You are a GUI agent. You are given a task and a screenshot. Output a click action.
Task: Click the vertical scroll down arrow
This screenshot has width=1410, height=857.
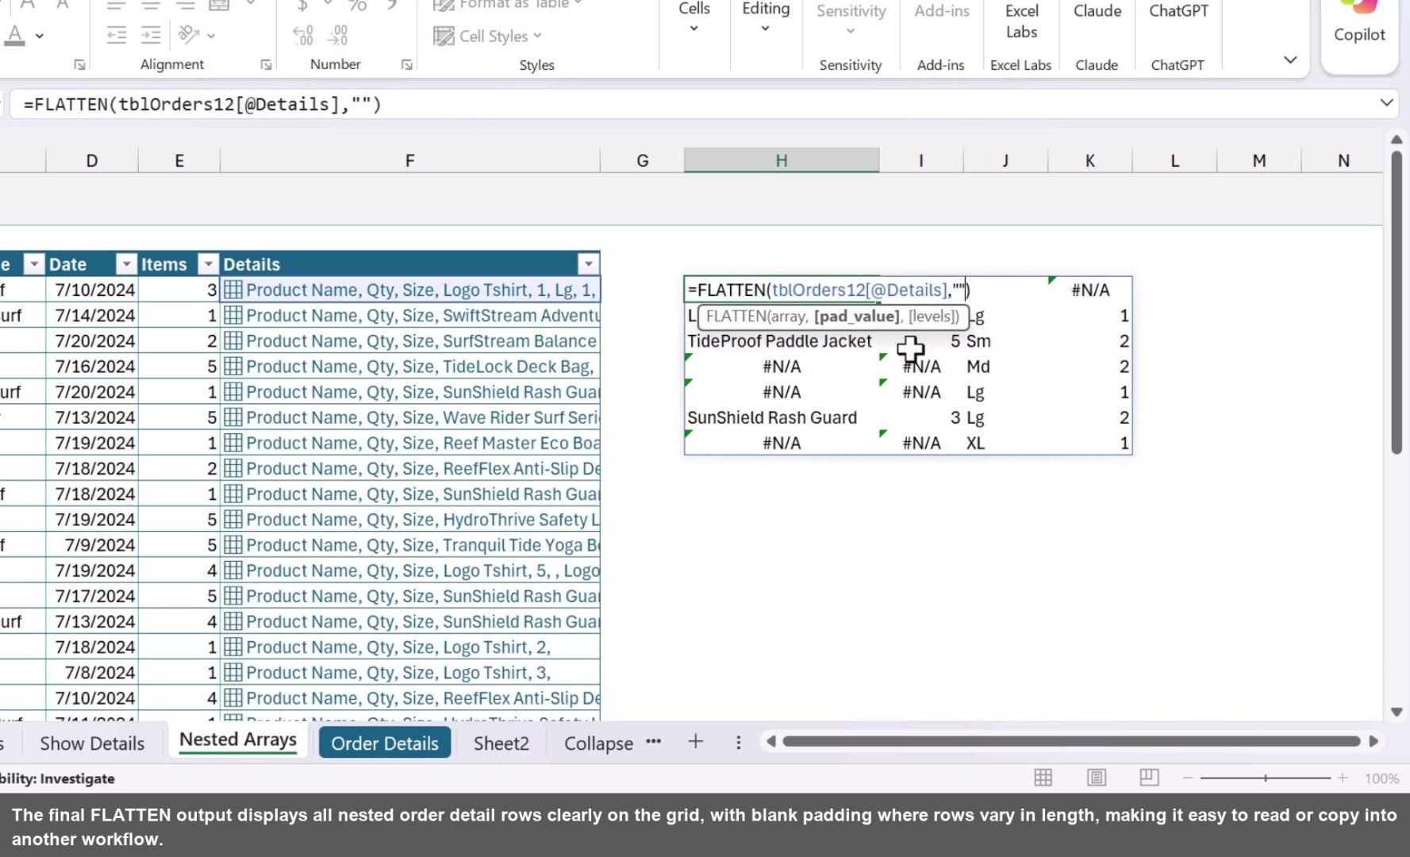click(x=1397, y=712)
